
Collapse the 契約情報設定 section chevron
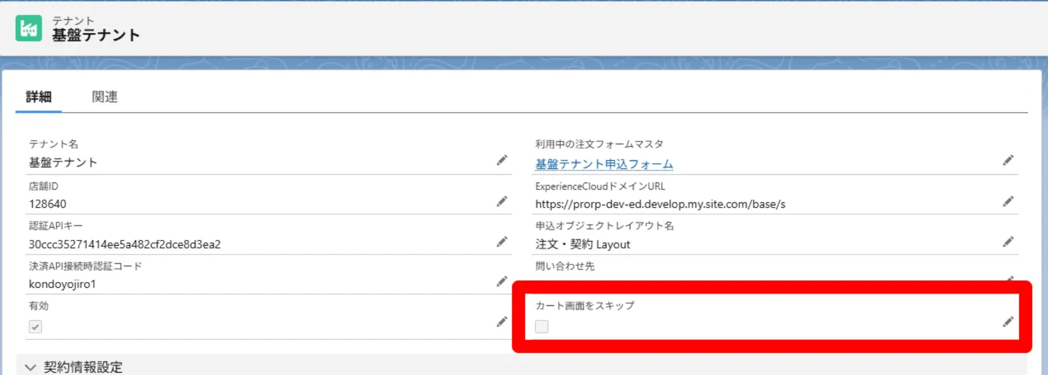tap(30, 367)
